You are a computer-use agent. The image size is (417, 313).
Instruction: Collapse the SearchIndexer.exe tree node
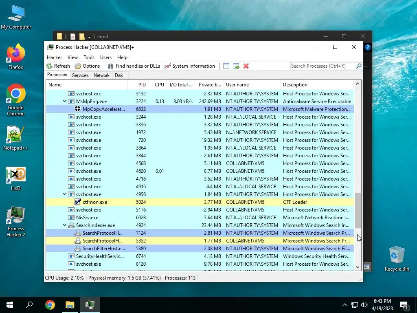pyautogui.click(x=64, y=225)
